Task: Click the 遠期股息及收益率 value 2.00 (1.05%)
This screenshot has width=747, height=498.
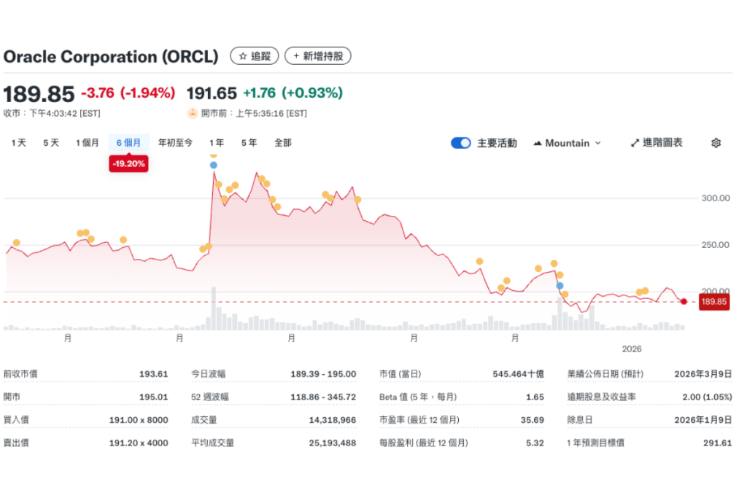Action: (x=707, y=397)
